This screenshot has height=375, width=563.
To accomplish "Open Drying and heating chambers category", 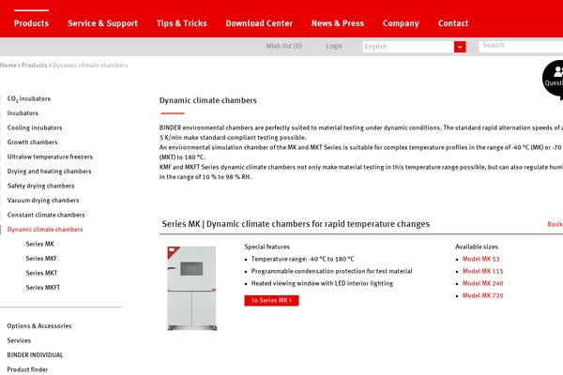I will pyautogui.click(x=49, y=172).
